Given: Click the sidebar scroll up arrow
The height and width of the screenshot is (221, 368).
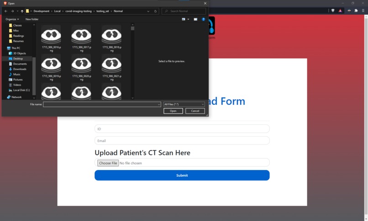Looking at the screenshot, I should click(x=34, y=25).
